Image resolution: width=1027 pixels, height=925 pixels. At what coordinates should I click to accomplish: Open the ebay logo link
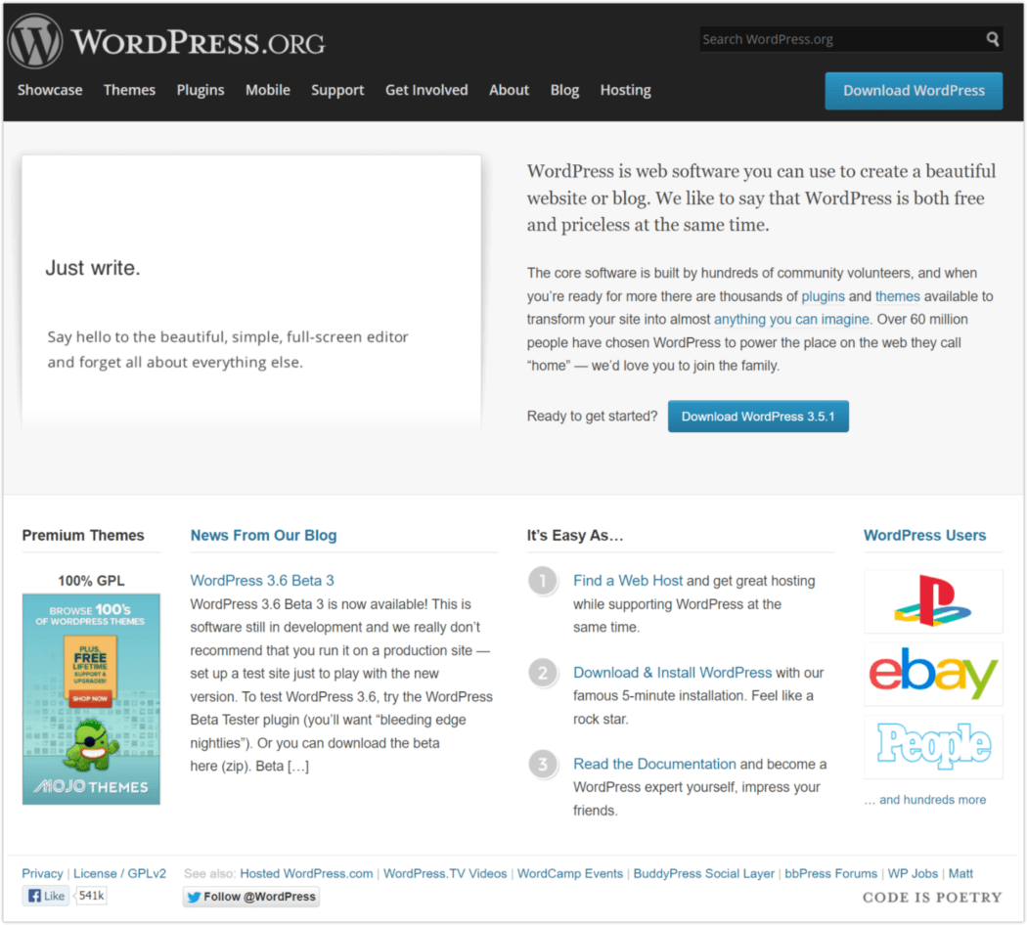(x=932, y=673)
